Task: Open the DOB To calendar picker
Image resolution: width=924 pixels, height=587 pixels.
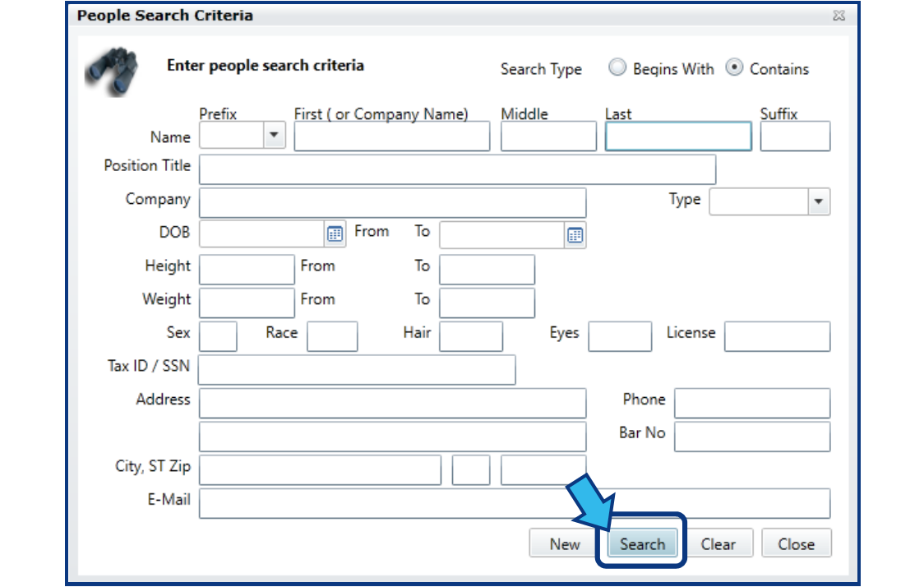Action: click(x=575, y=235)
